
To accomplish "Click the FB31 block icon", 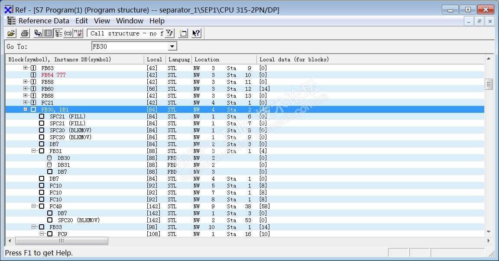I will point(42,151).
